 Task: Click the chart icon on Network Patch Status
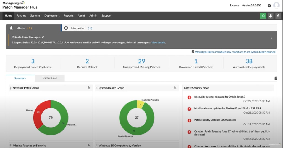(89, 87)
